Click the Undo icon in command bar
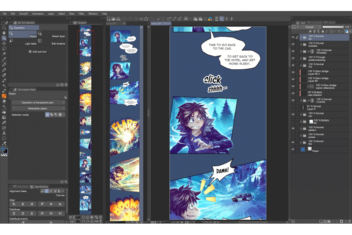Screen dimensions: 352x235 (x=125, y=19)
